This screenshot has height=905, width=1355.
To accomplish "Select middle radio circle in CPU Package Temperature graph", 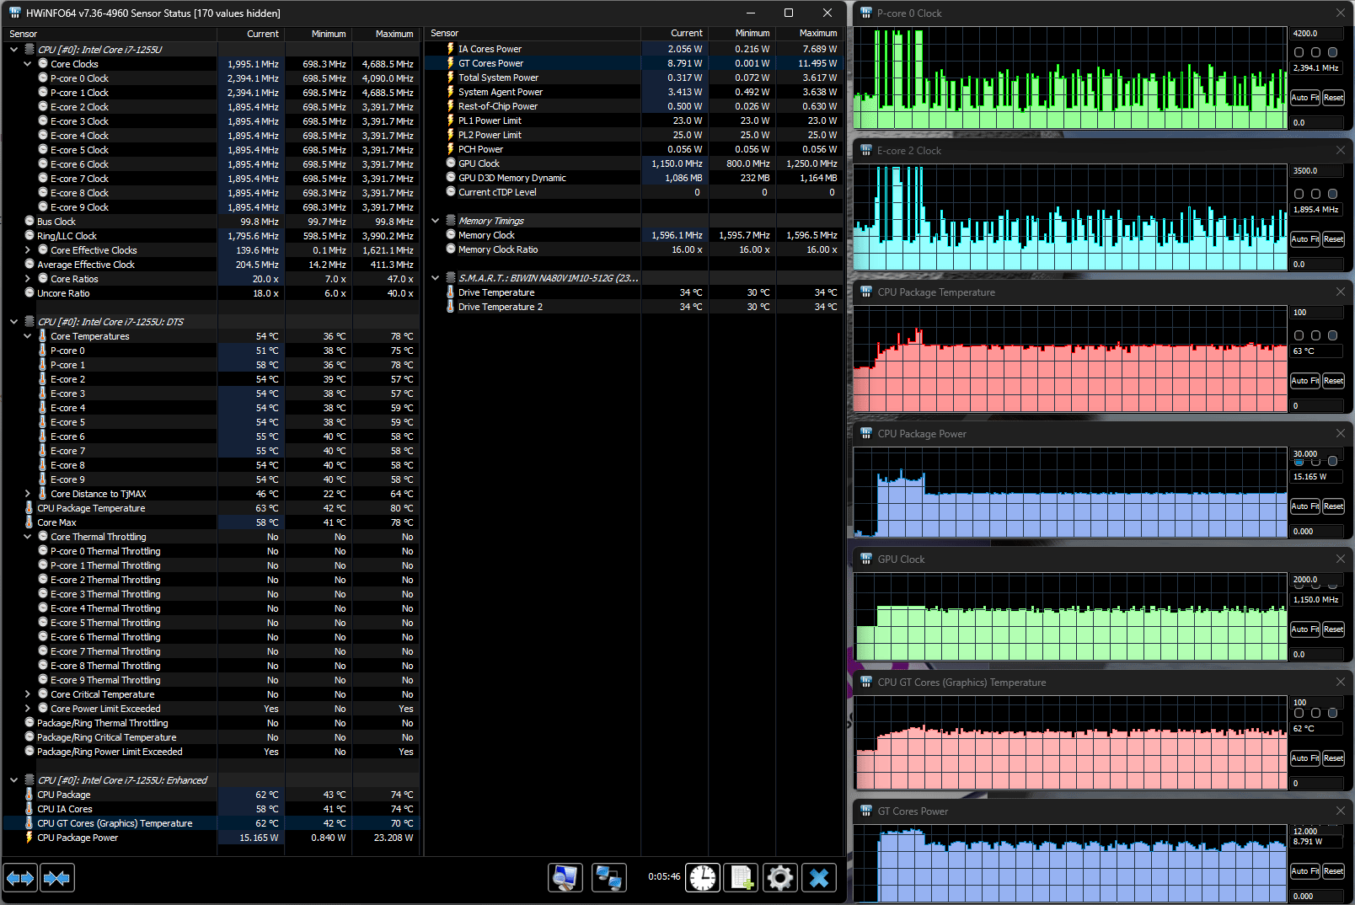I will [x=1315, y=335].
